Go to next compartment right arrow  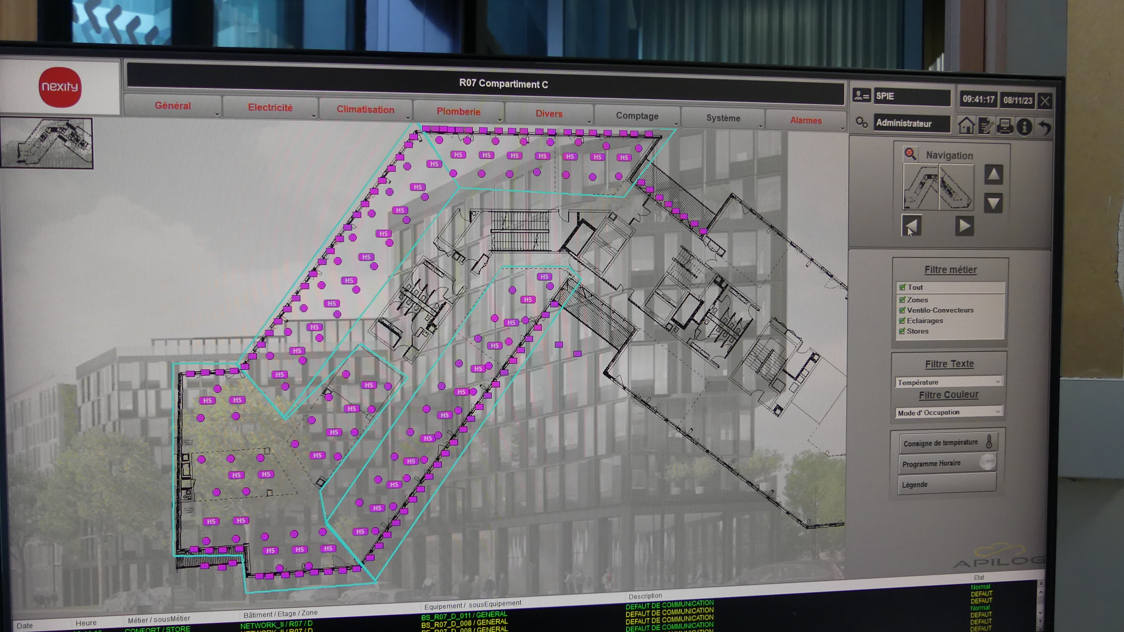(x=964, y=226)
